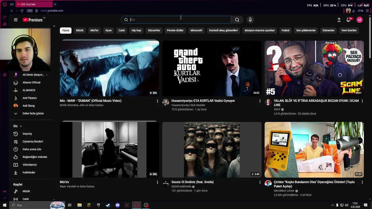The width and height of the screenshot is (372, 209).
Task: Go back with the browser back arrow
Action: [x=11, y=11]
